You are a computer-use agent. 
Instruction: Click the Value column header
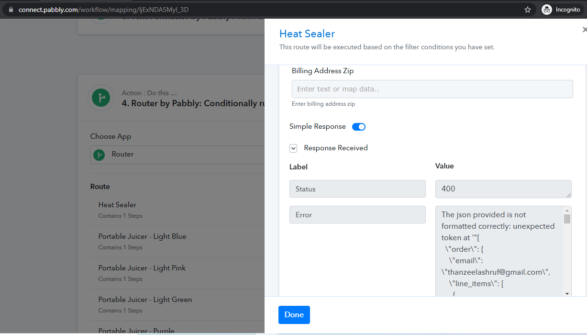coord(444,166)
